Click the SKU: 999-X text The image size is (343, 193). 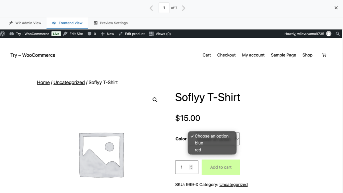click(x=187, y=185)
